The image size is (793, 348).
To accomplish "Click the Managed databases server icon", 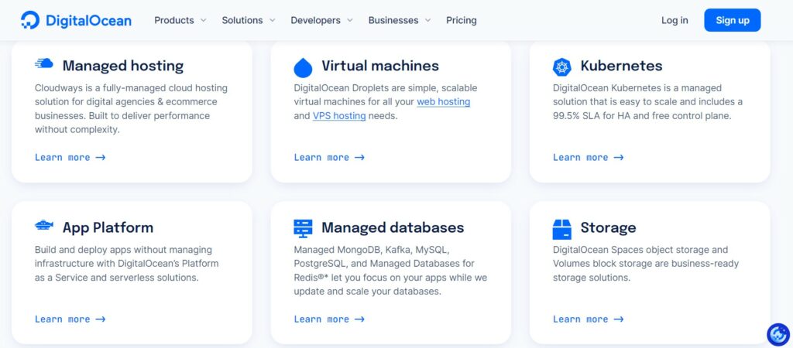I will tap(303, 229).
